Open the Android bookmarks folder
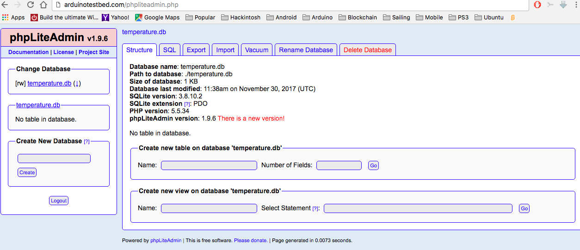 click(281, 18)
